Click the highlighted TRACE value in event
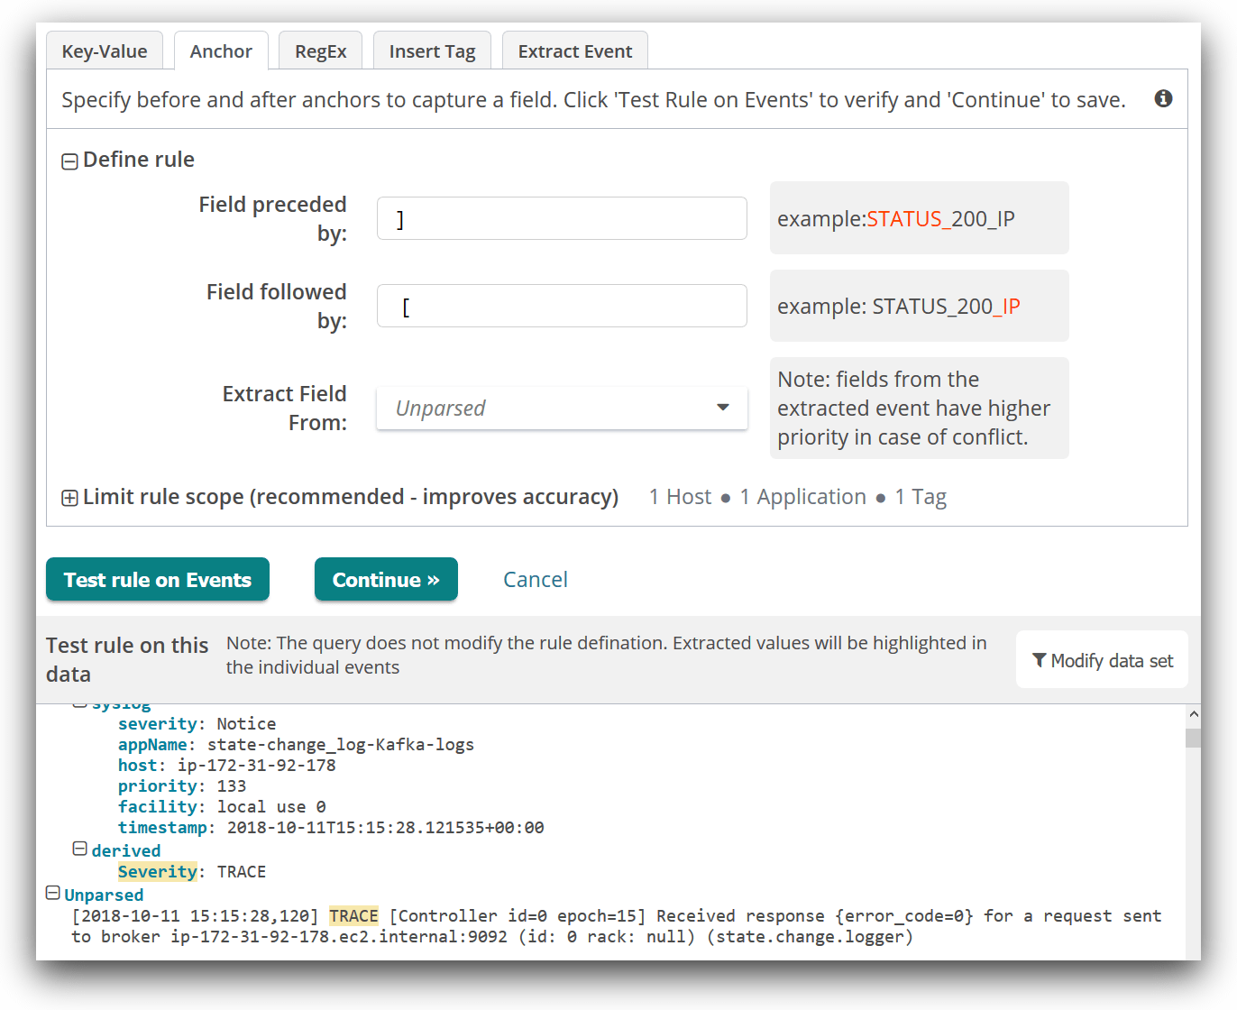 (353, 916)
